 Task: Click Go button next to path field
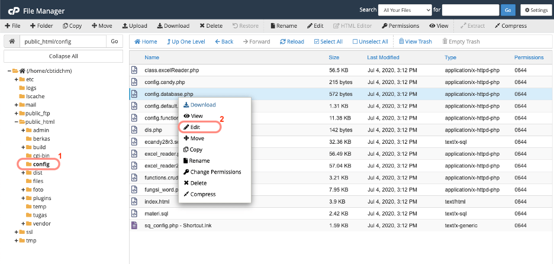click(114, 41)
